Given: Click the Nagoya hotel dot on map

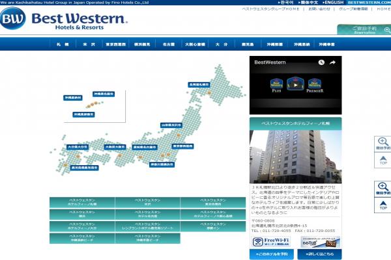Looking at the screenshot, I should [x=140, y=157].
